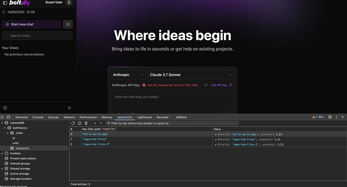Toggle the DevTools device toolbar icon
The image size is (347, 187).
coord(9,117)
